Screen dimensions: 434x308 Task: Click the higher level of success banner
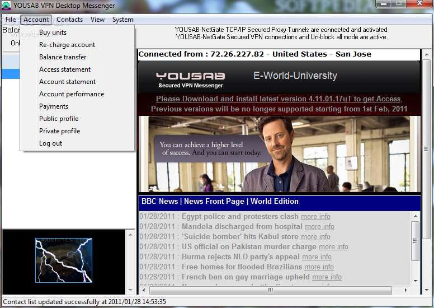point(279,154)
